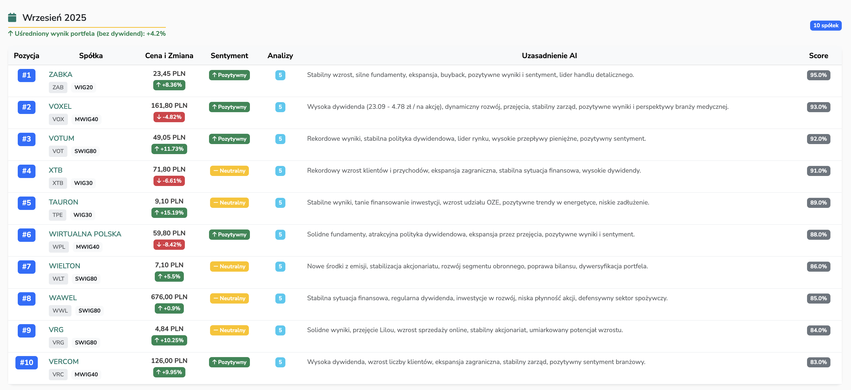Screen dimensions: 851x390
Task: Click the 10 spółek badge
Action: 825,25
